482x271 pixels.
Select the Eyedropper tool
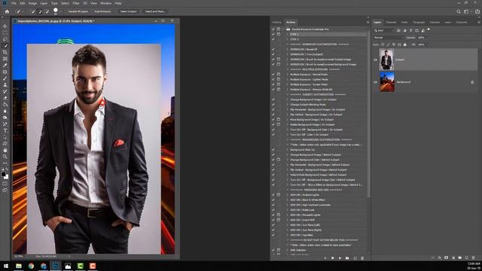point(5,65)
